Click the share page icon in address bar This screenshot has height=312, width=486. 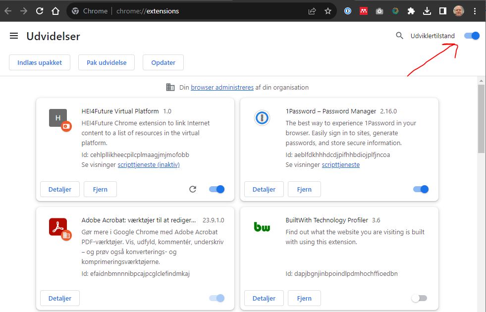pyautogui.click(x=312, y=11)
